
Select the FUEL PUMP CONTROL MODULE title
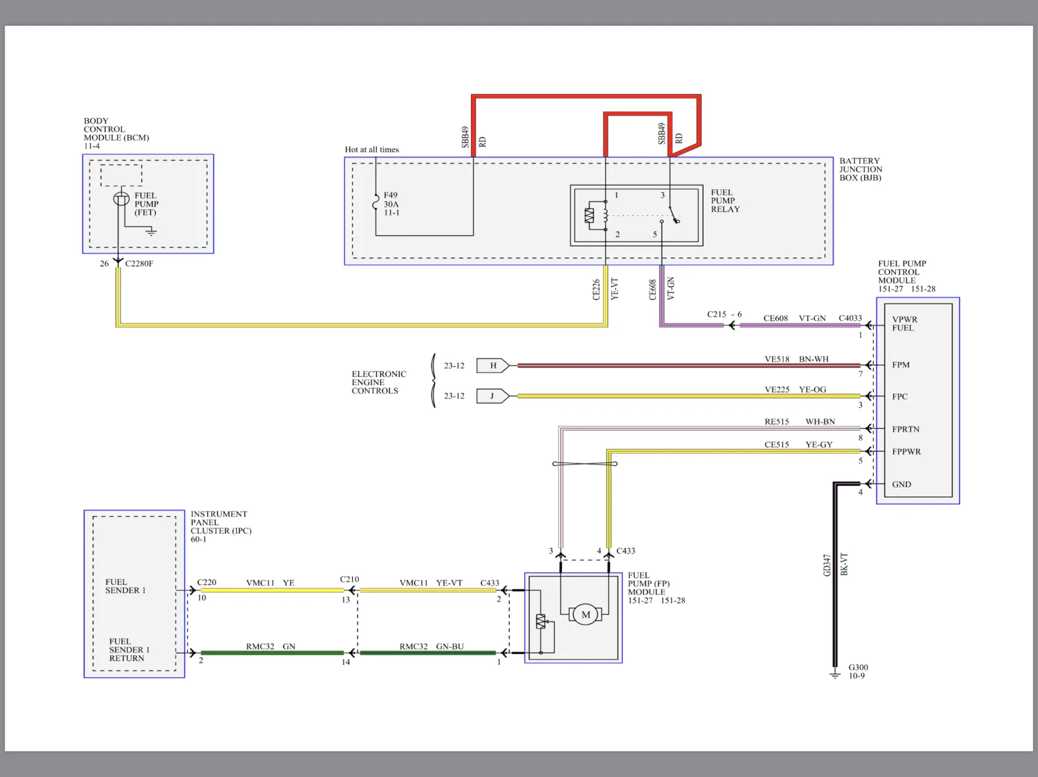[902, 272]
